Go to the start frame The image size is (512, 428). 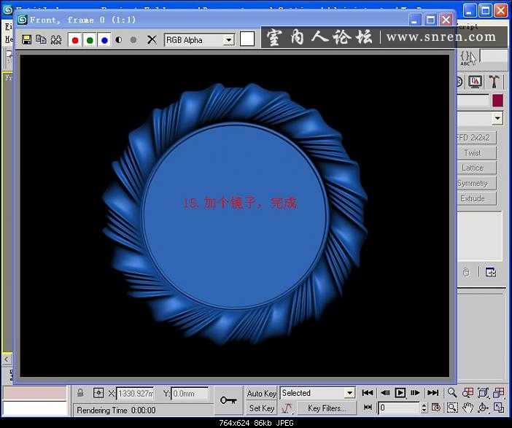[368, 393]
